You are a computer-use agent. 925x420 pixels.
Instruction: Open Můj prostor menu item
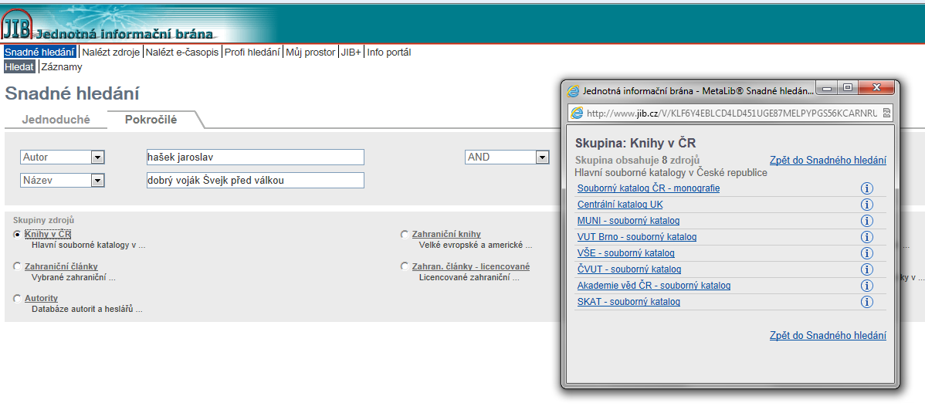coord(310,52)
